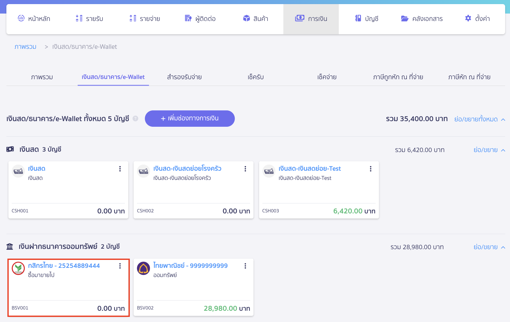510x322 pixels.
Task: Click the รายจ่าย expenses icon
Action: coord(132,18)
